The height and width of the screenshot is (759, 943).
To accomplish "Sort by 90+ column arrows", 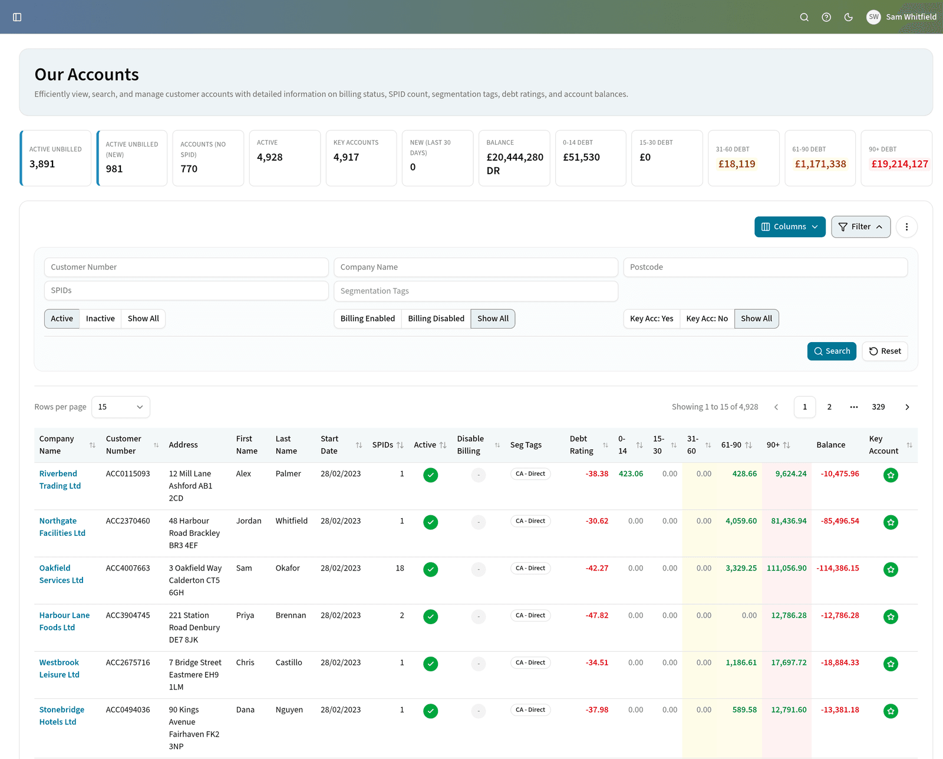I will pyautogui.click(x=786, y=445).
